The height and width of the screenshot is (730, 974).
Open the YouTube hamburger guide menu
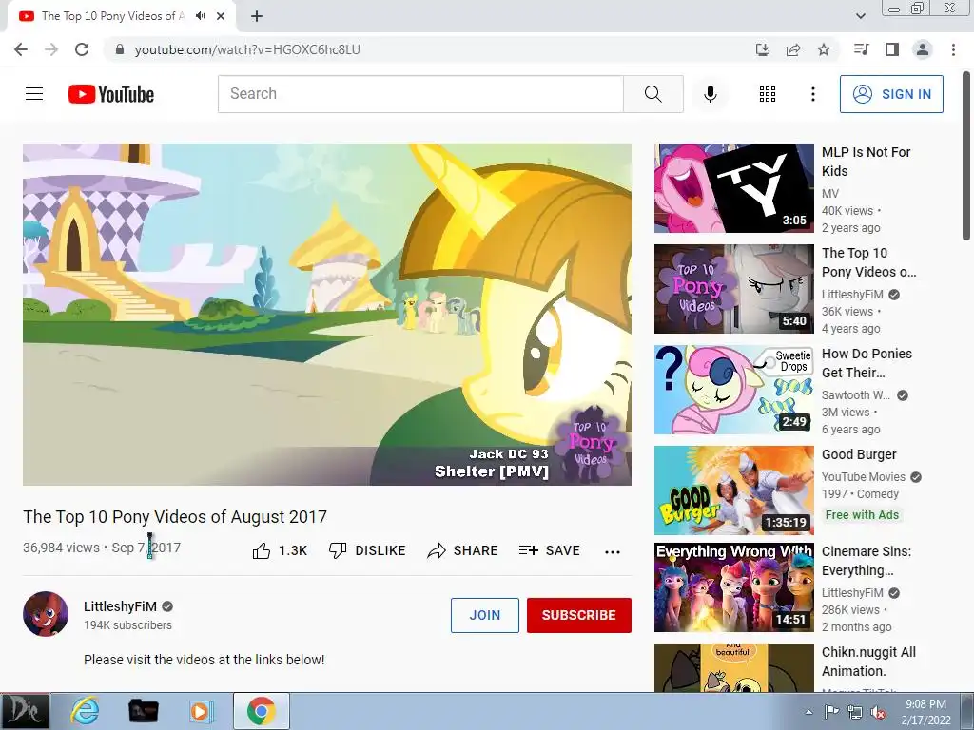[x=34, y=94]
